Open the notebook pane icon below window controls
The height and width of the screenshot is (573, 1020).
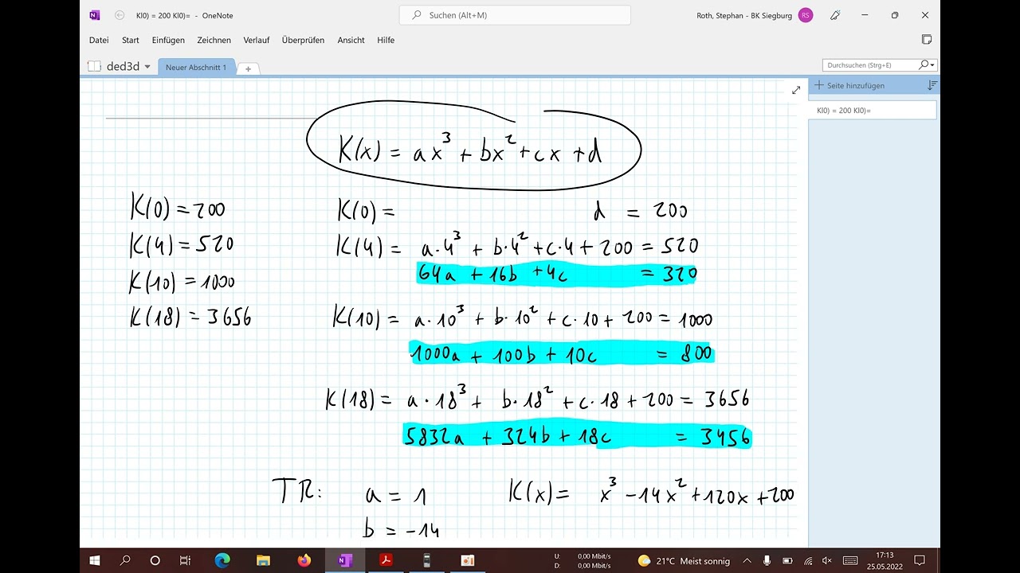pyautogui.click(x=926, y=39)
